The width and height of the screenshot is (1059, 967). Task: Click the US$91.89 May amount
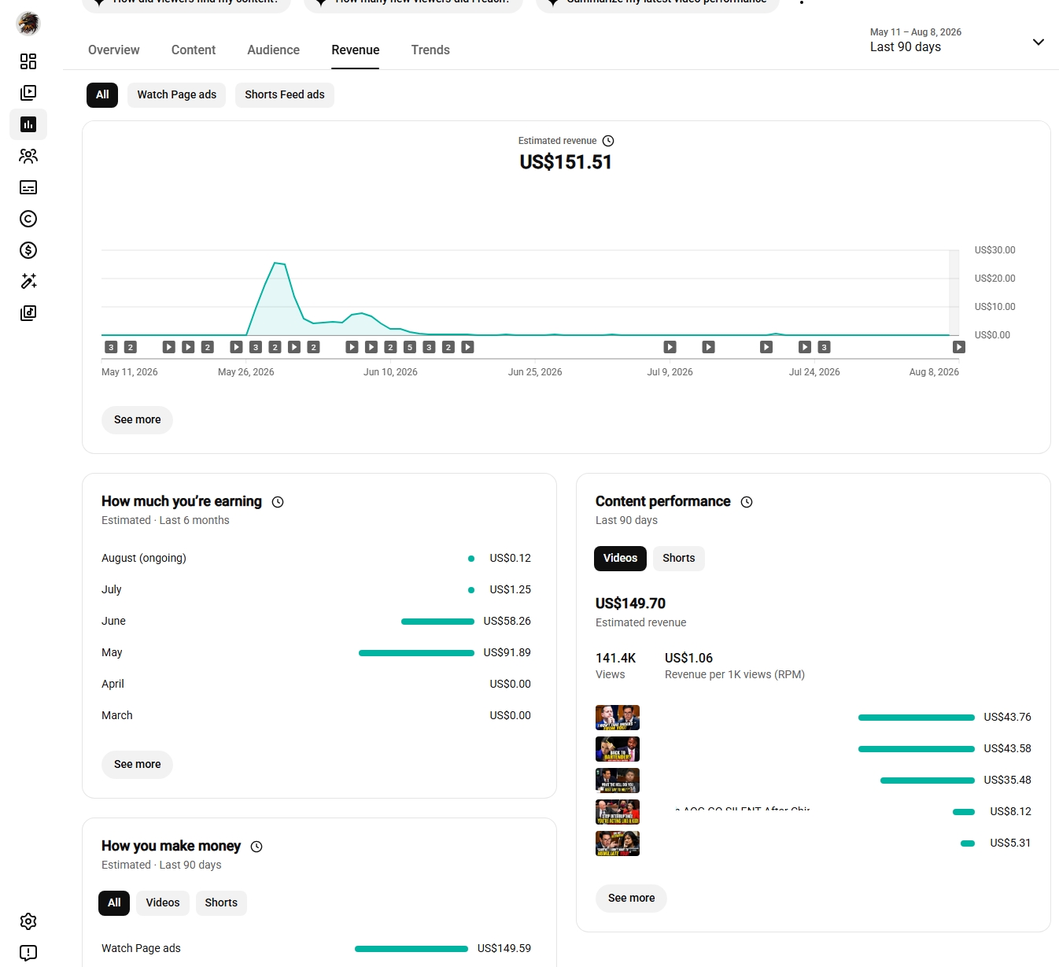click(x=507, y=652)
